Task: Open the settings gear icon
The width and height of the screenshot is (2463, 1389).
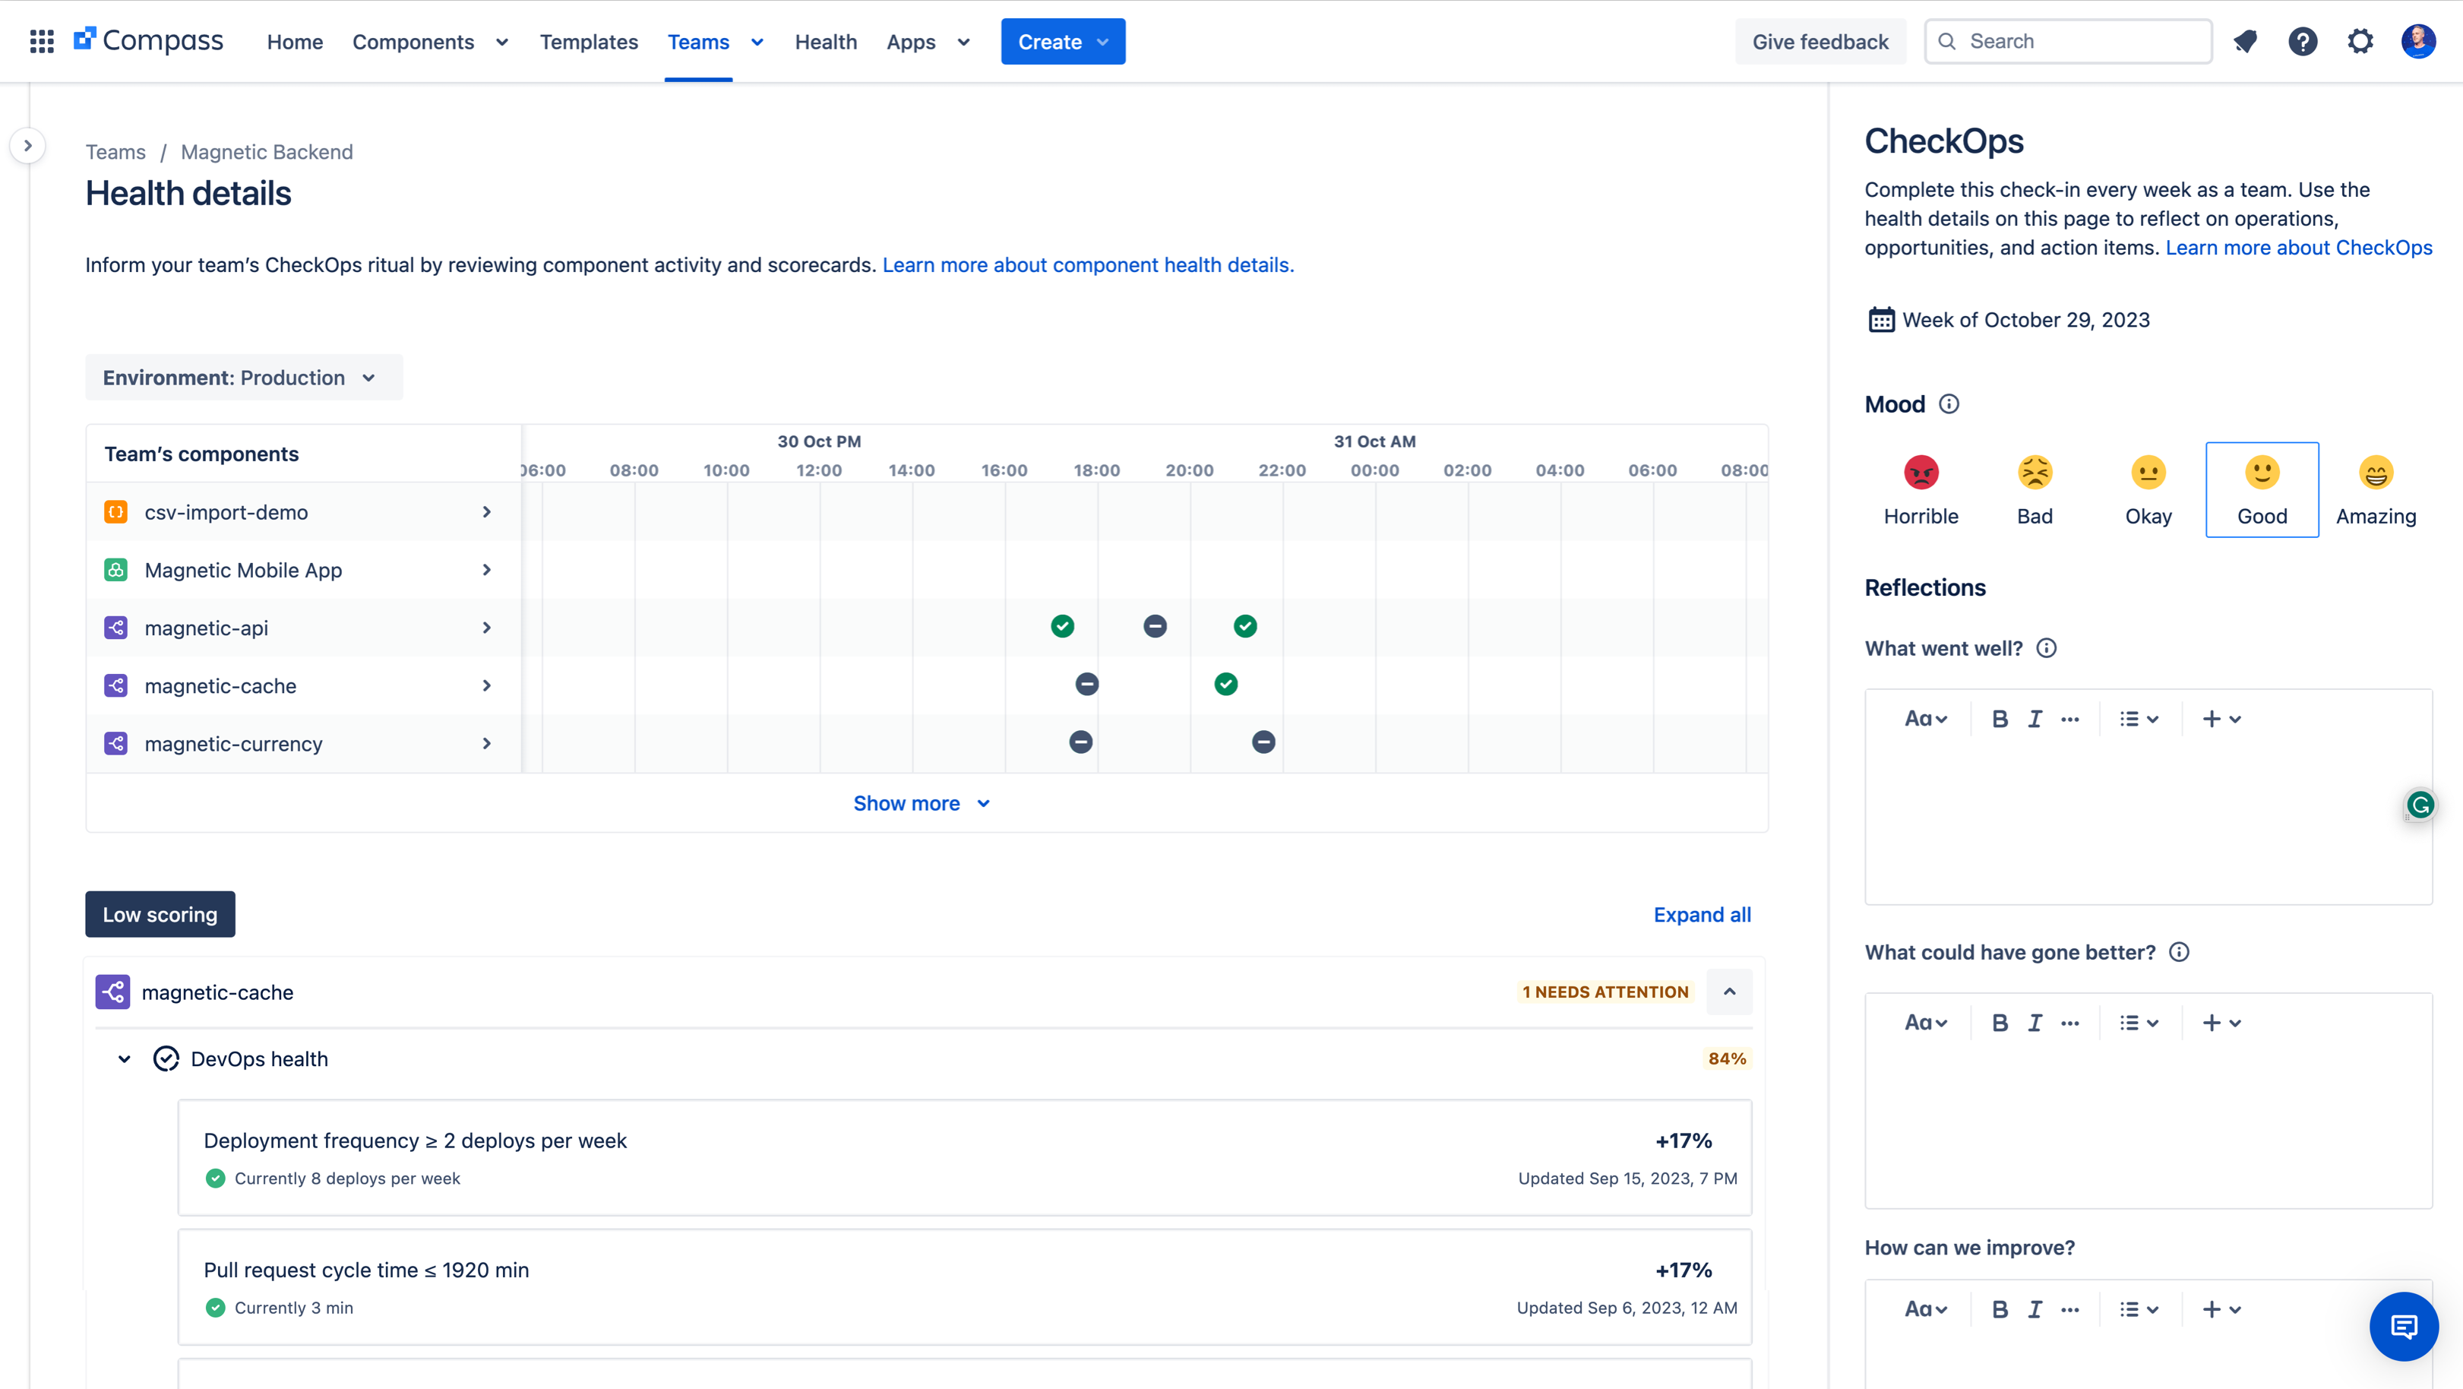Action: click(2360, 41)
